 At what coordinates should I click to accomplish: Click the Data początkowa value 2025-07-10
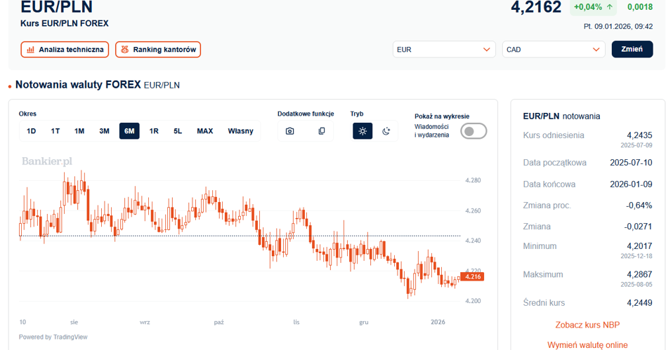(631, 163)
